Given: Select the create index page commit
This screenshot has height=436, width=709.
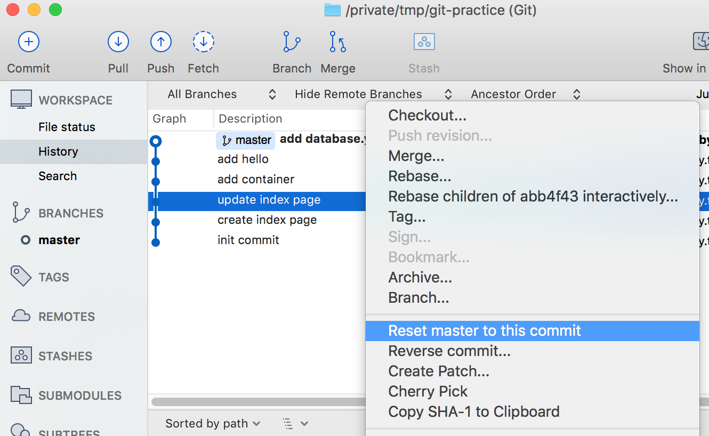Looking at the screenshot, I should tap(266, 220).
